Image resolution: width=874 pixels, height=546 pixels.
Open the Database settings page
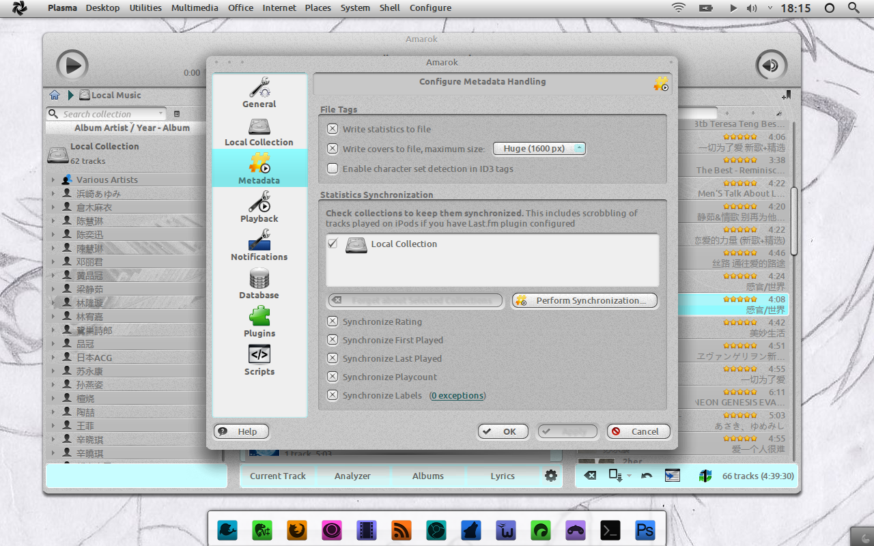click(x=259, y=283)
